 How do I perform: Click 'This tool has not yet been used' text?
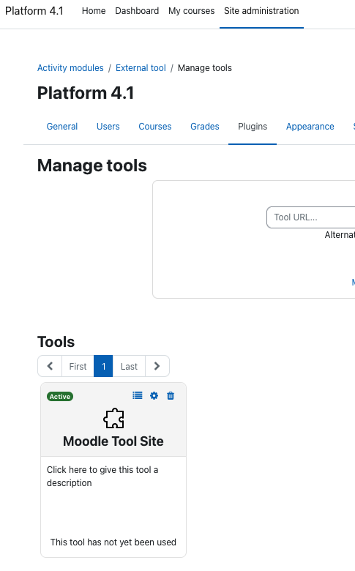(113, 542)
